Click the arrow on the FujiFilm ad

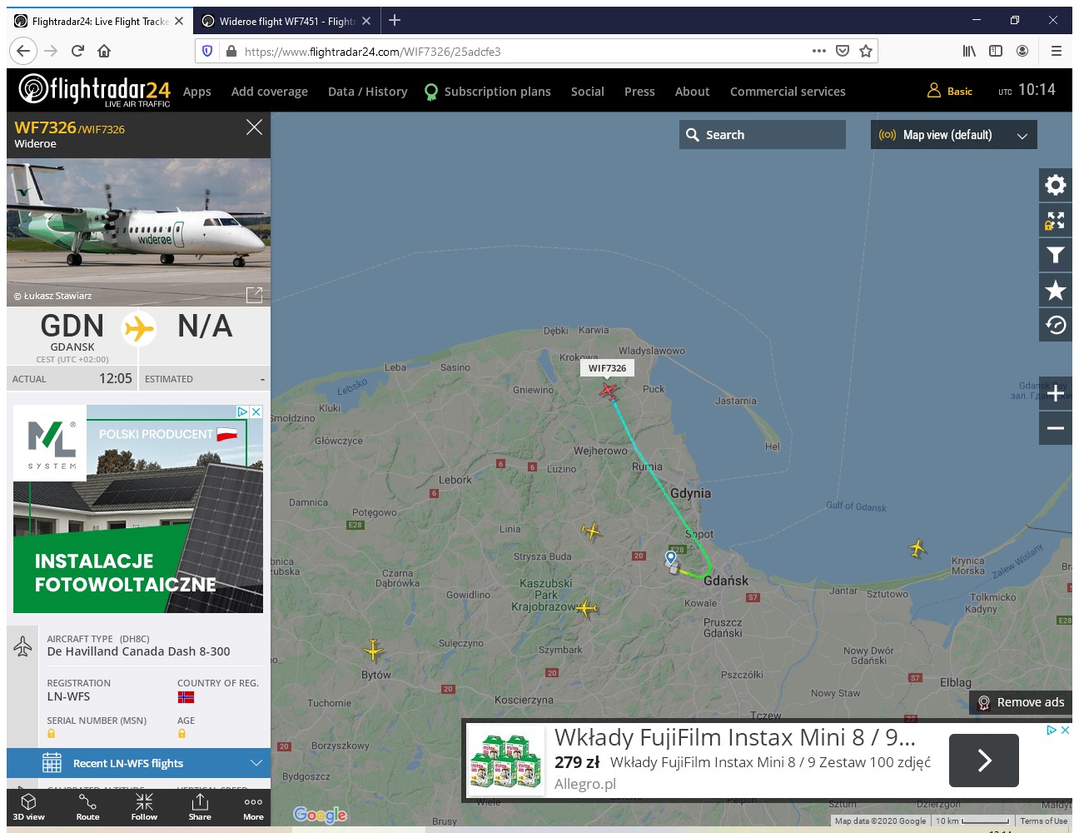984,760
